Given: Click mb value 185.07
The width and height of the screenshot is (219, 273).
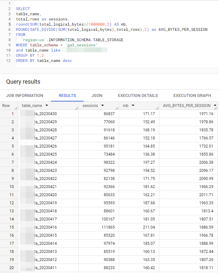Looking at the screenshot, I should [x=149, y=243].
